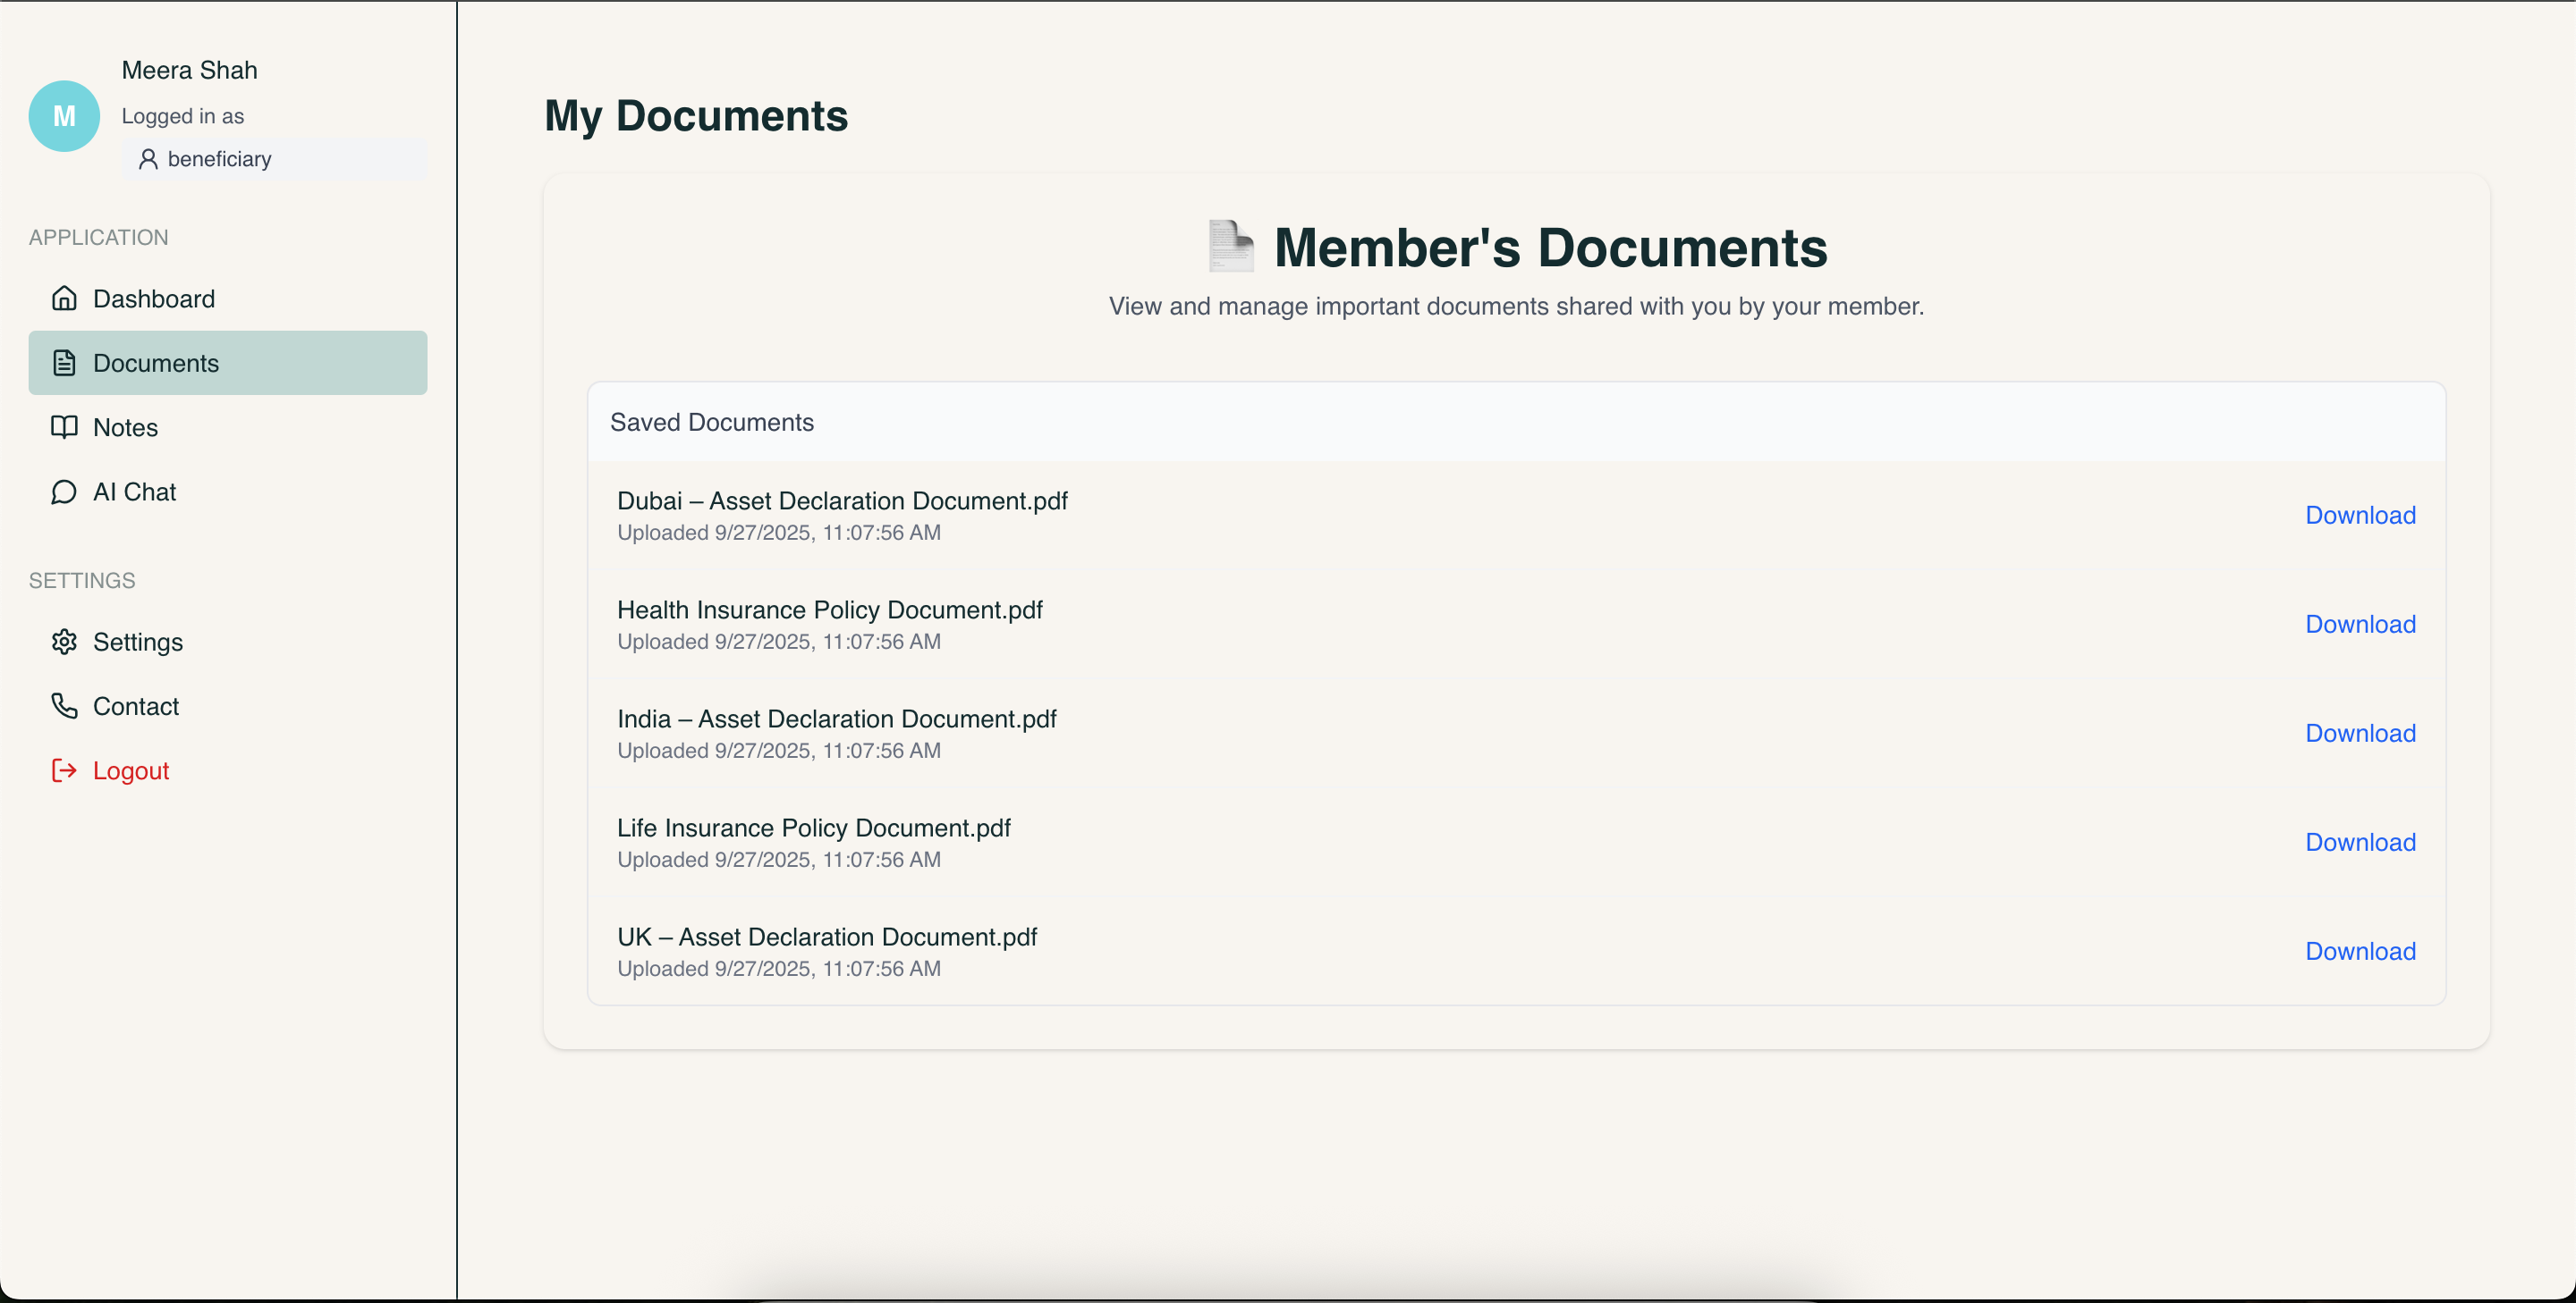
Task: Click Meera Shah's avatar circle
Action: [x=64, y=116]
